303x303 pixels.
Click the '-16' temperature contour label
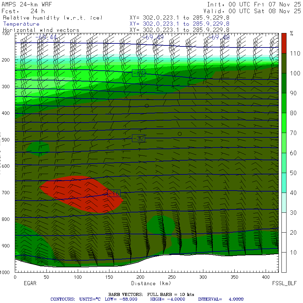114,193
